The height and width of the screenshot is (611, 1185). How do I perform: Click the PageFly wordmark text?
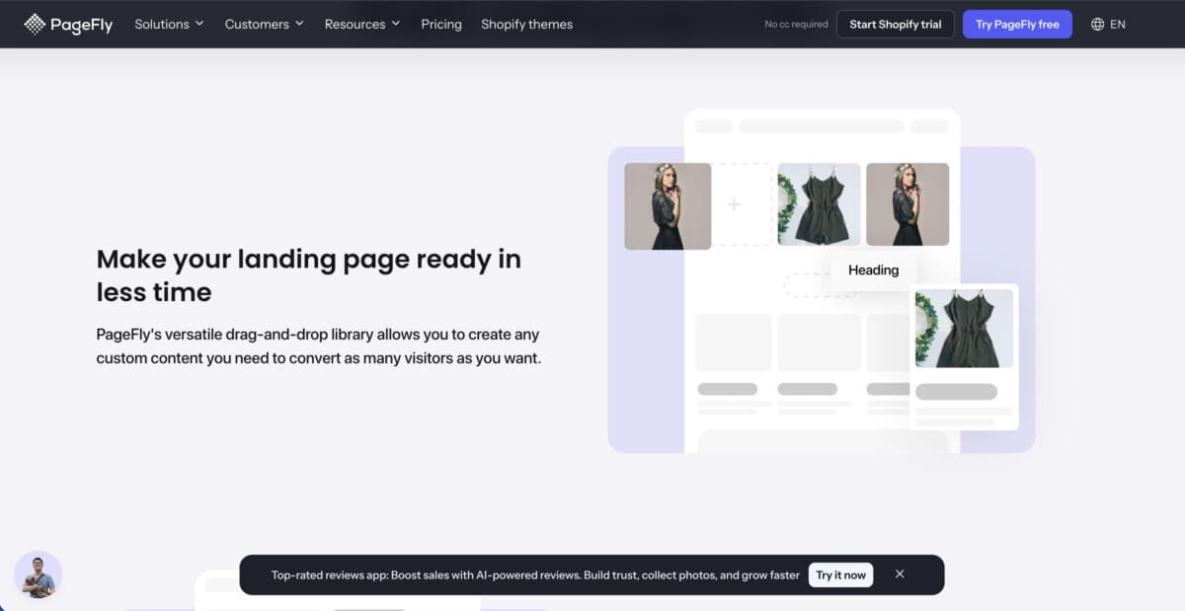pos(83,24)
